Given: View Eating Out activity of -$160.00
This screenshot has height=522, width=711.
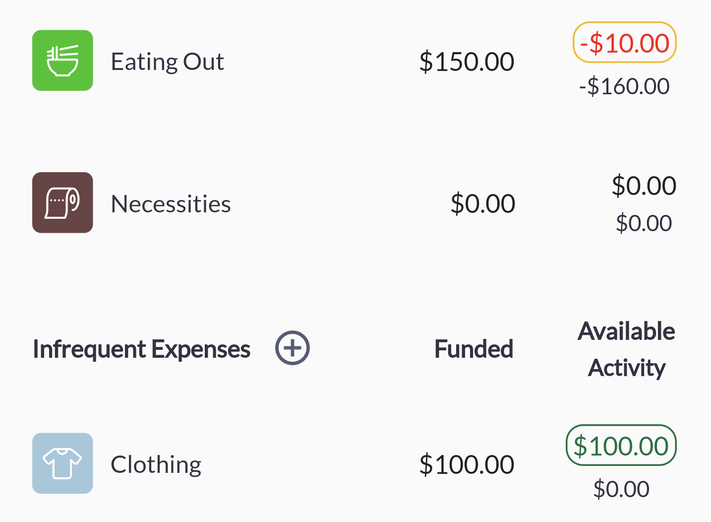Looking at the screenshot, I should pyautogui.click(x=624, y=86).
